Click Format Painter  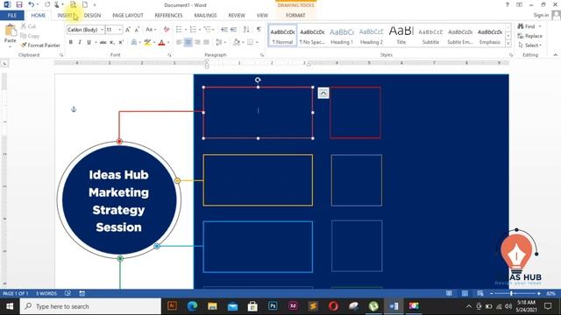pos(40,45)
